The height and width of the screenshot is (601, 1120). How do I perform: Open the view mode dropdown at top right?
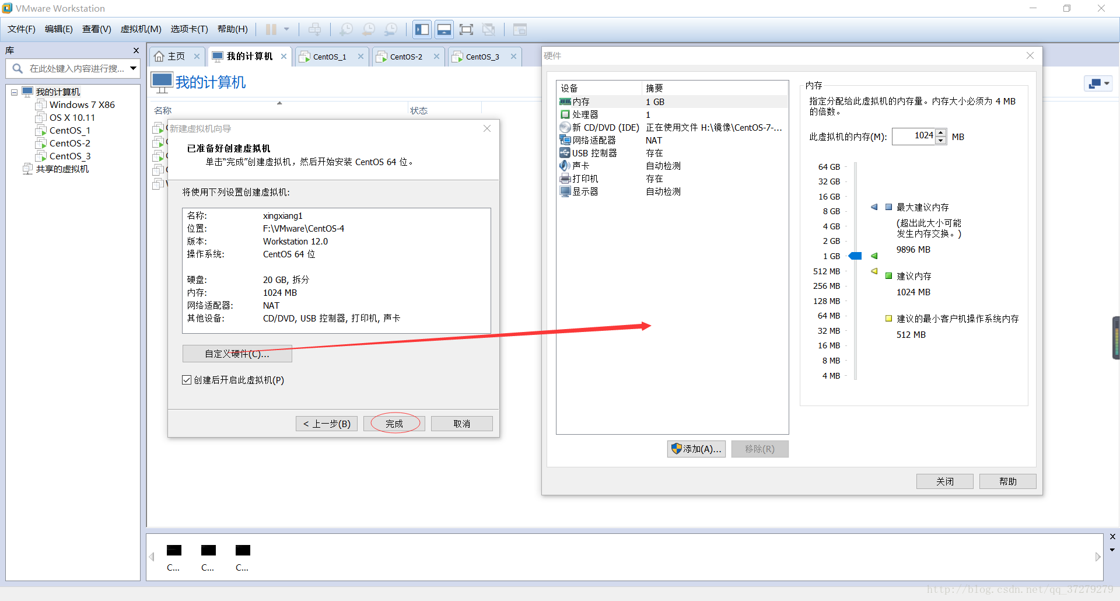coord(1098,83)
